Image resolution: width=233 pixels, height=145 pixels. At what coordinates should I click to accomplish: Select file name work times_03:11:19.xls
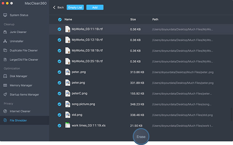88,126
